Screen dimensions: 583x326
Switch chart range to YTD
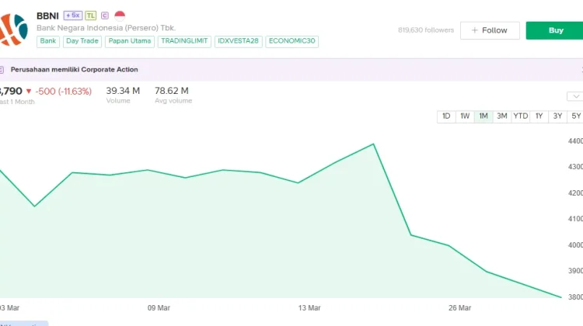[x=521, y=116]
